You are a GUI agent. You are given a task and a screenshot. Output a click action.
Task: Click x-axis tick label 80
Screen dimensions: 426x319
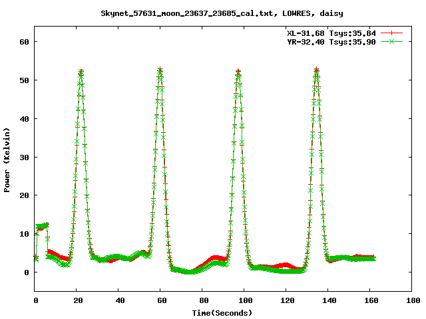(x=204, y=300)
